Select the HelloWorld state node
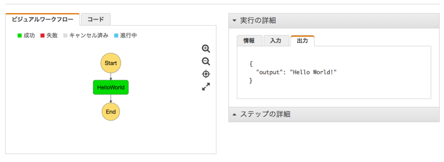This screenshot has height=162, width=444. pos(111,87)
